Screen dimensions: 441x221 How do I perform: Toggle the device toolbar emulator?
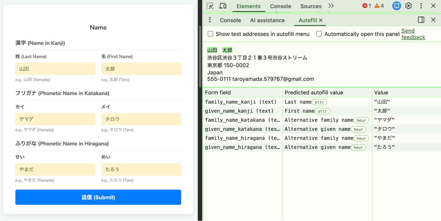coord(223,6)
